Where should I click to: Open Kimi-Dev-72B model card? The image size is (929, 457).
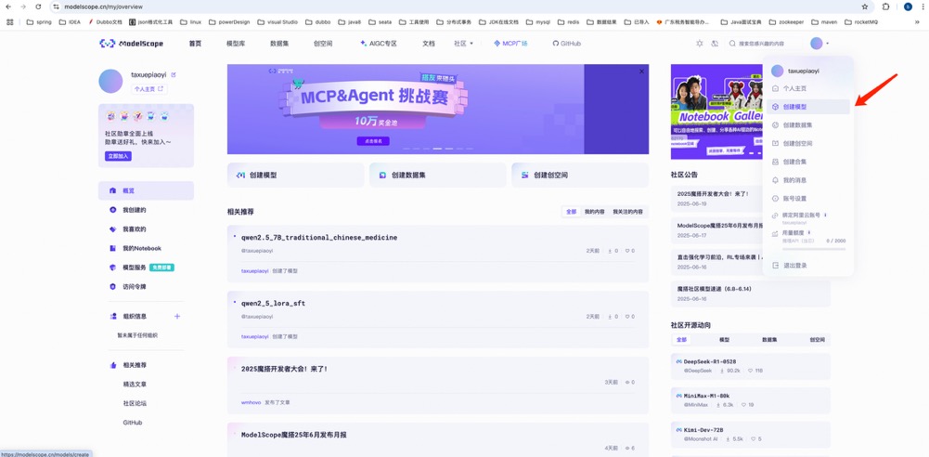[751, 433]
